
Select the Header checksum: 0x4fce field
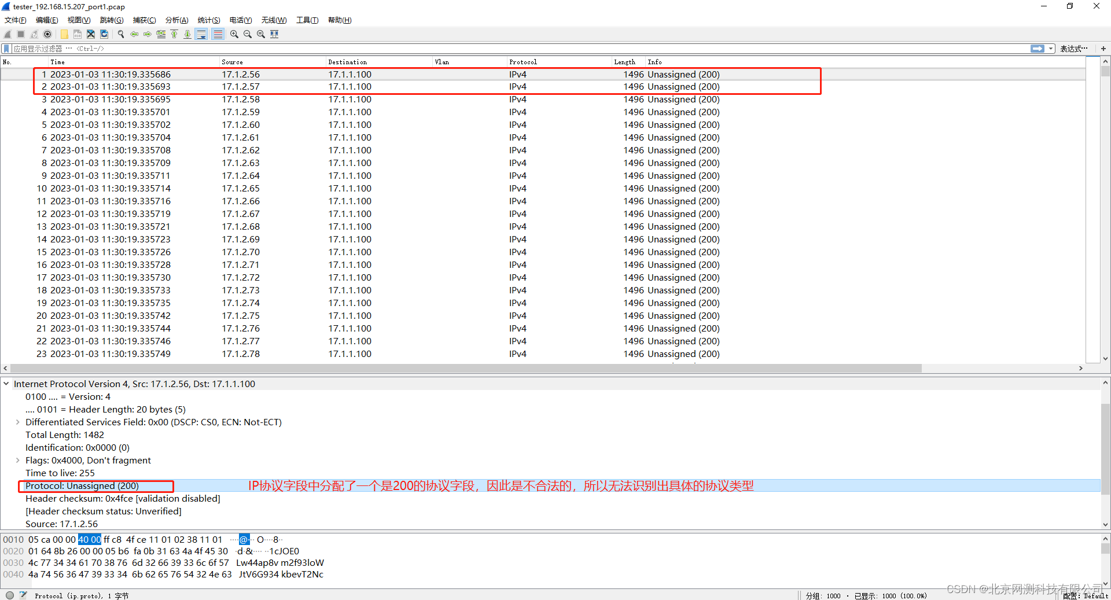coord(123,498)
